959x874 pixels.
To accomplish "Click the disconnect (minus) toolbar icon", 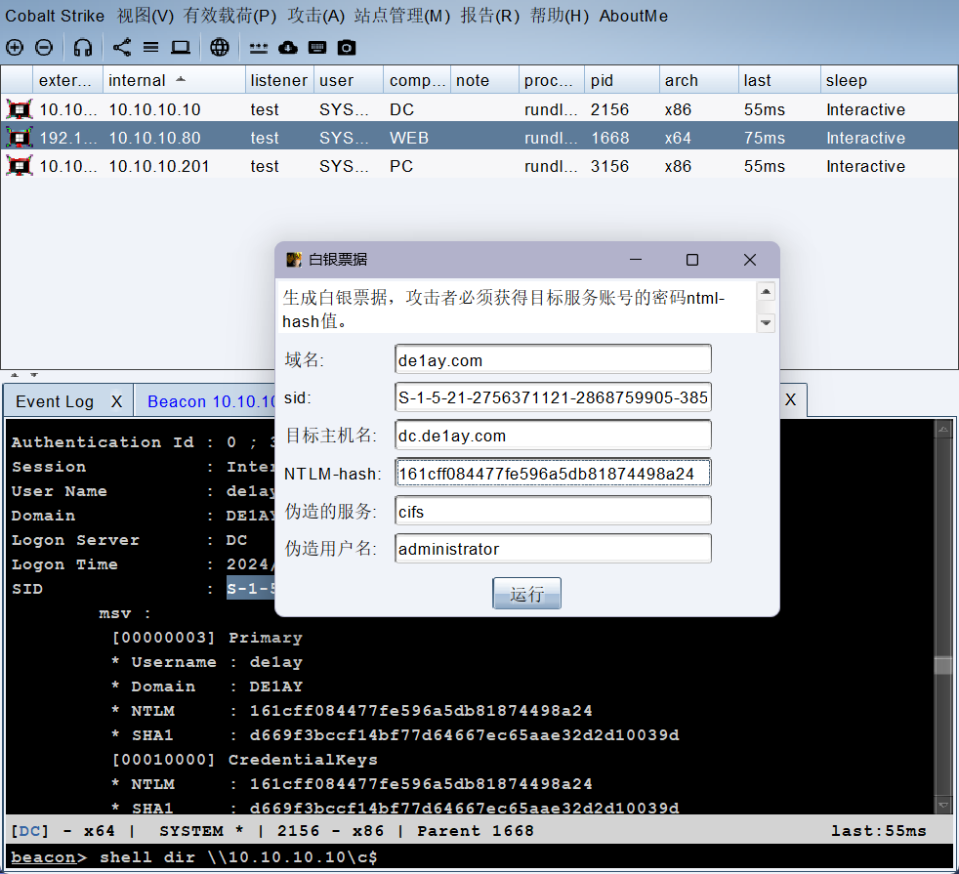I will coord(43,47).
